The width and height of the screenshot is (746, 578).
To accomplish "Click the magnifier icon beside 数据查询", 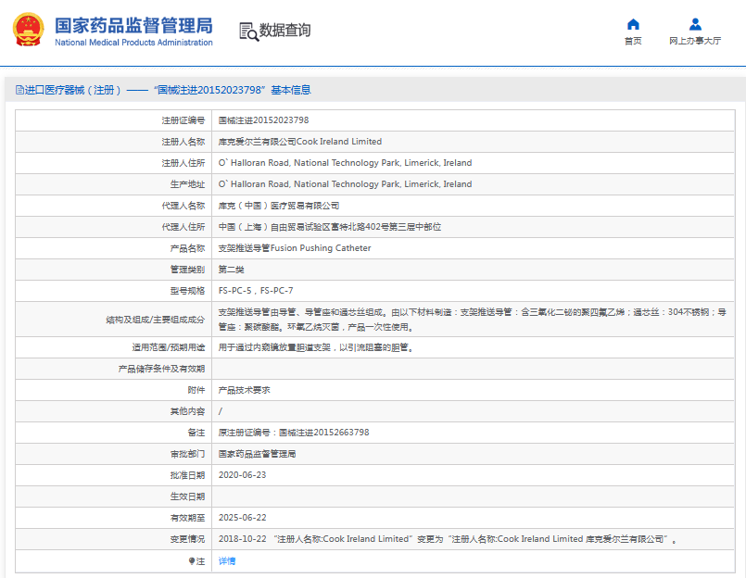I will [247, 30].
